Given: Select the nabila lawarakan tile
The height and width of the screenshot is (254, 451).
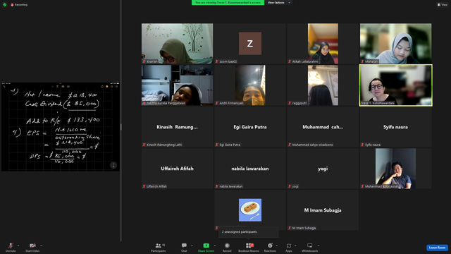Looking at the screenshot, I should tap(250, 169).
